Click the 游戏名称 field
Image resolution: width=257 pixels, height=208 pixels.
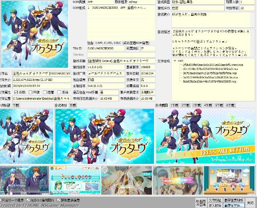121,61
